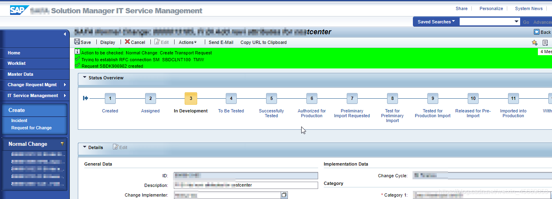Click Copy URL to Clipboard

click(264, 42)
